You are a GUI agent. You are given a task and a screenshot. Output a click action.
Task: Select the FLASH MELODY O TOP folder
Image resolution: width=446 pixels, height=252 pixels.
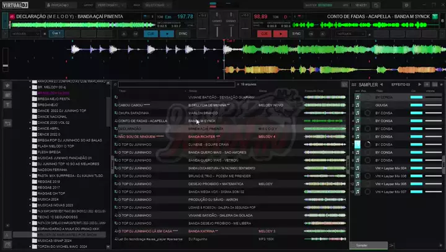tap(56, 146)
